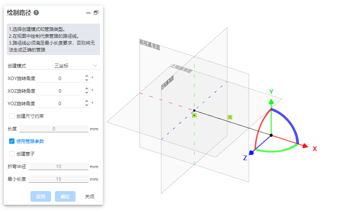The image size is (337, 212).
Task: Close the panel via 关闭 button
Action: pos(89,196)
